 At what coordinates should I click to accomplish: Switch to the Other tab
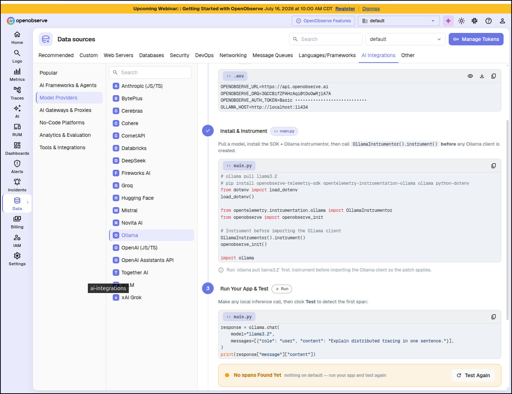[408, 55]
